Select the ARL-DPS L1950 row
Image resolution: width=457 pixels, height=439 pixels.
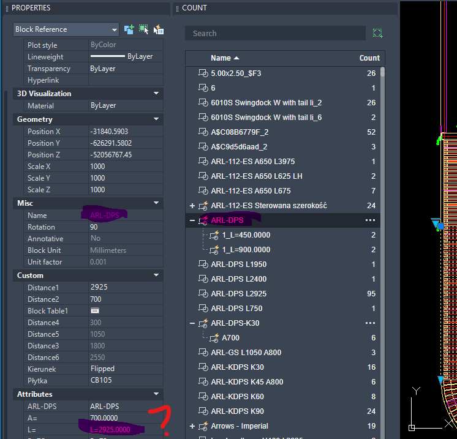tap(282, 265)
